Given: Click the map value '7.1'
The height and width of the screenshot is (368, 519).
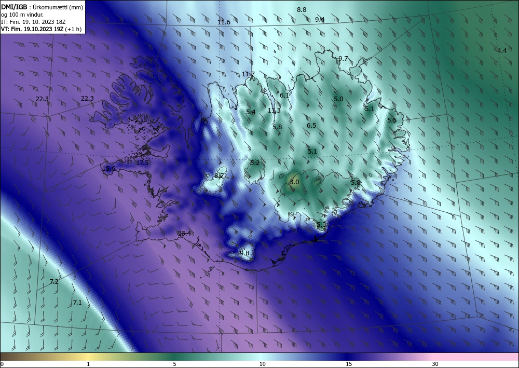Looking at the screenshot, I should pyautogui.click(x=77, y=302).
